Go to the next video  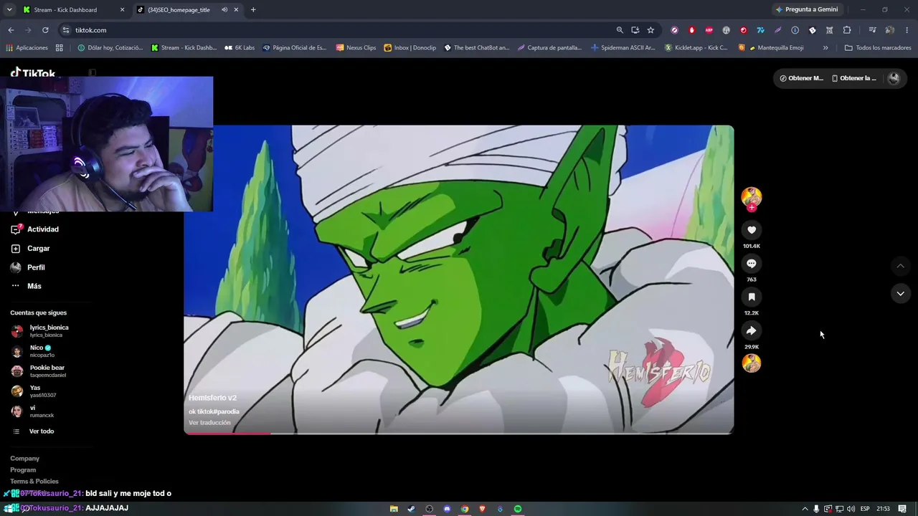pos(900,294)
